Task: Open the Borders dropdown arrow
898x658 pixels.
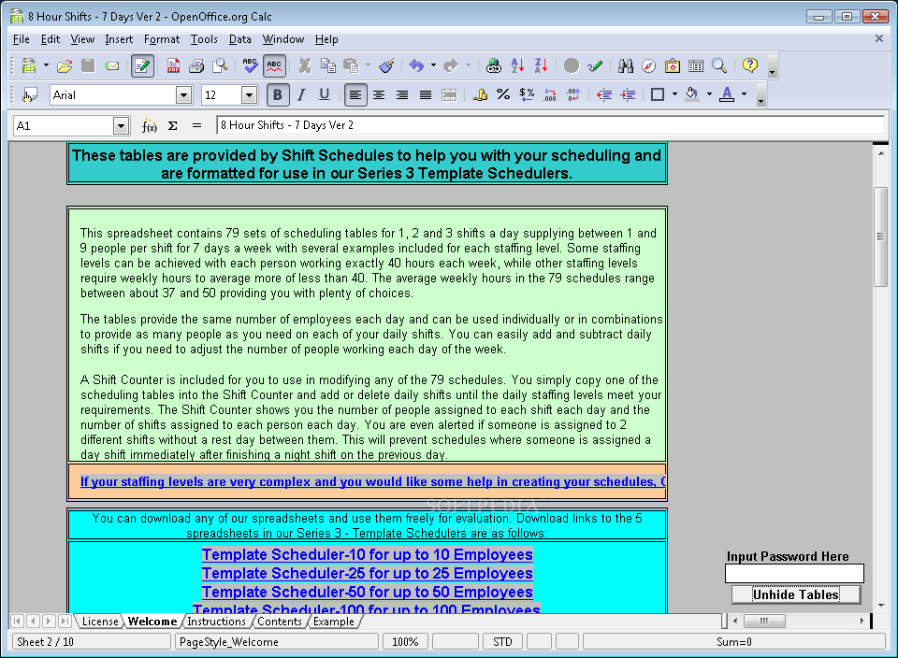Action: click(674, 94)
